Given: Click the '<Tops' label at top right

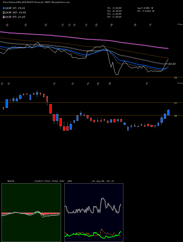Looking at the screenshot, I should coord(180,25).
